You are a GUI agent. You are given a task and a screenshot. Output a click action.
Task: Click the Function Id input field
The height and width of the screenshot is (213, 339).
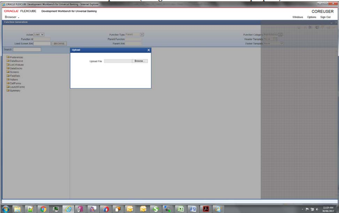point(42,39)
